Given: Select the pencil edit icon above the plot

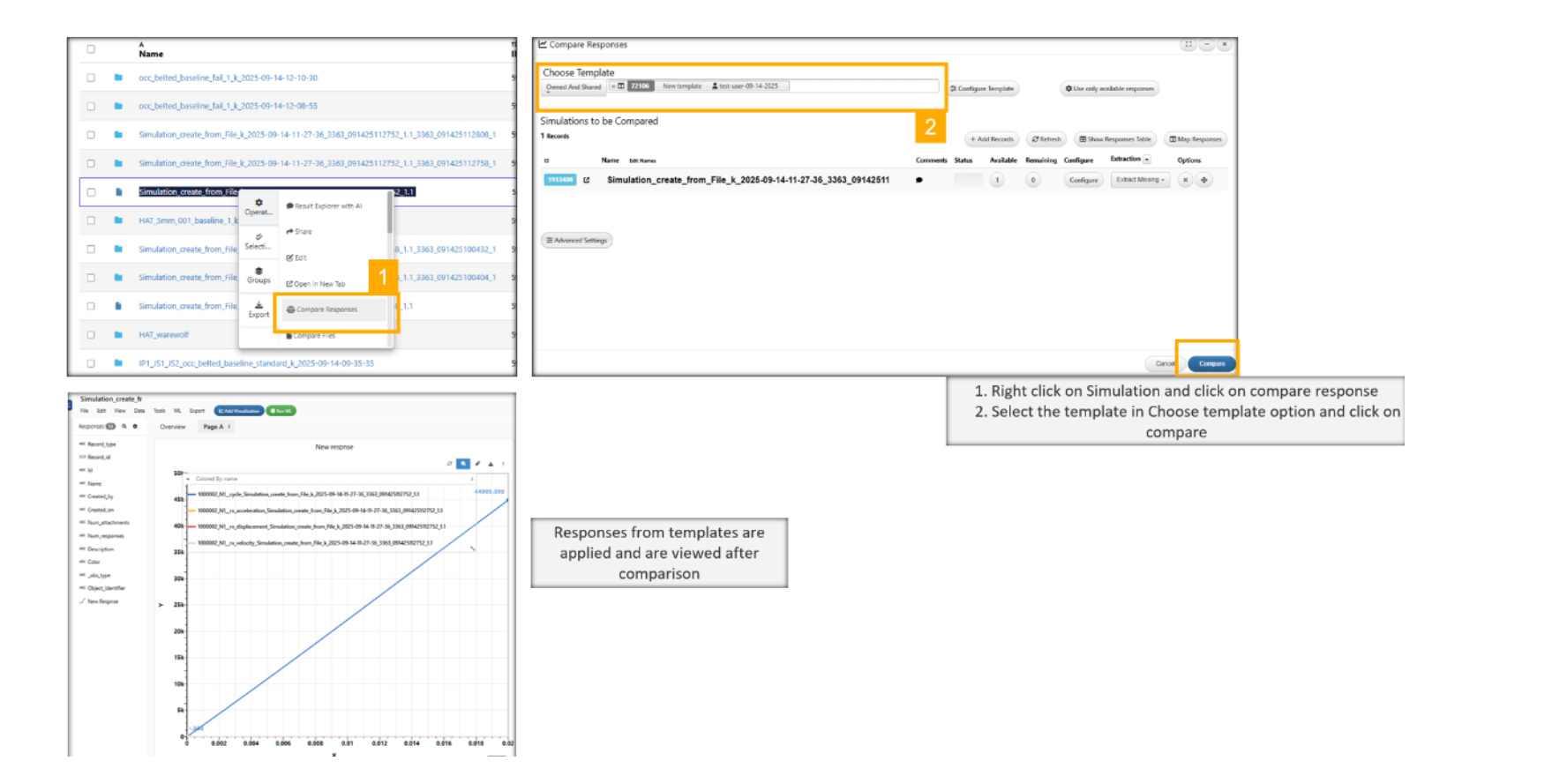Looking at the screenshot, I should click(477, 463).
